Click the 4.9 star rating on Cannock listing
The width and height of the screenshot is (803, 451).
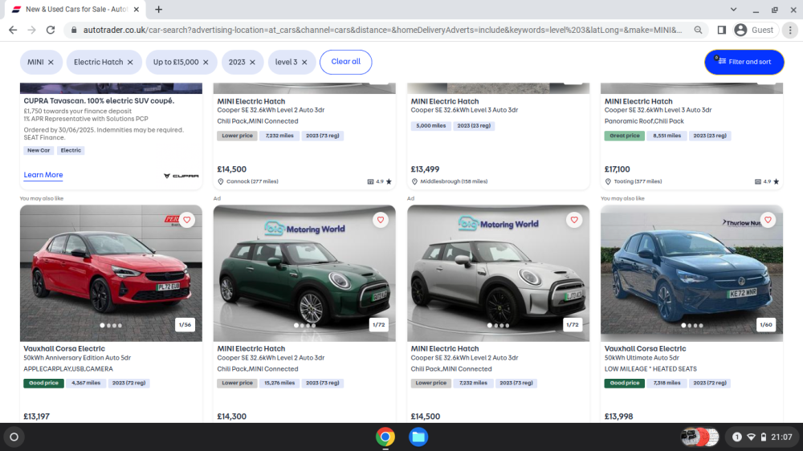click(x=380, y=181)
